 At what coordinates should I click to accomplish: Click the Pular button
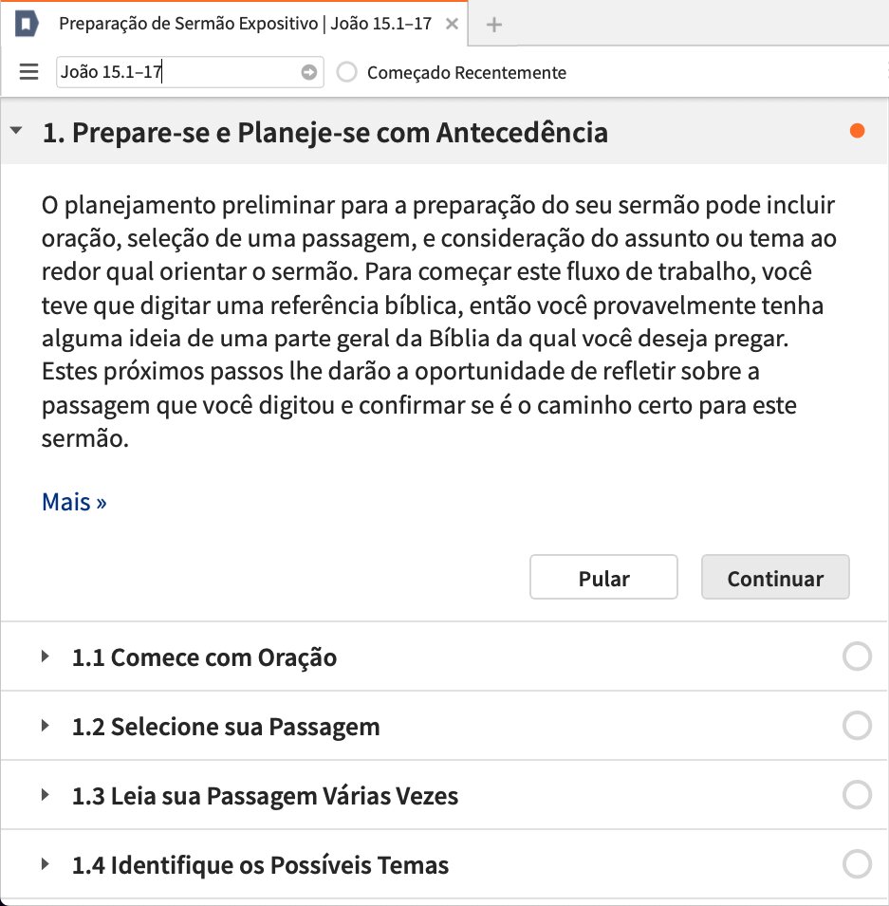[x=603, y=577]
